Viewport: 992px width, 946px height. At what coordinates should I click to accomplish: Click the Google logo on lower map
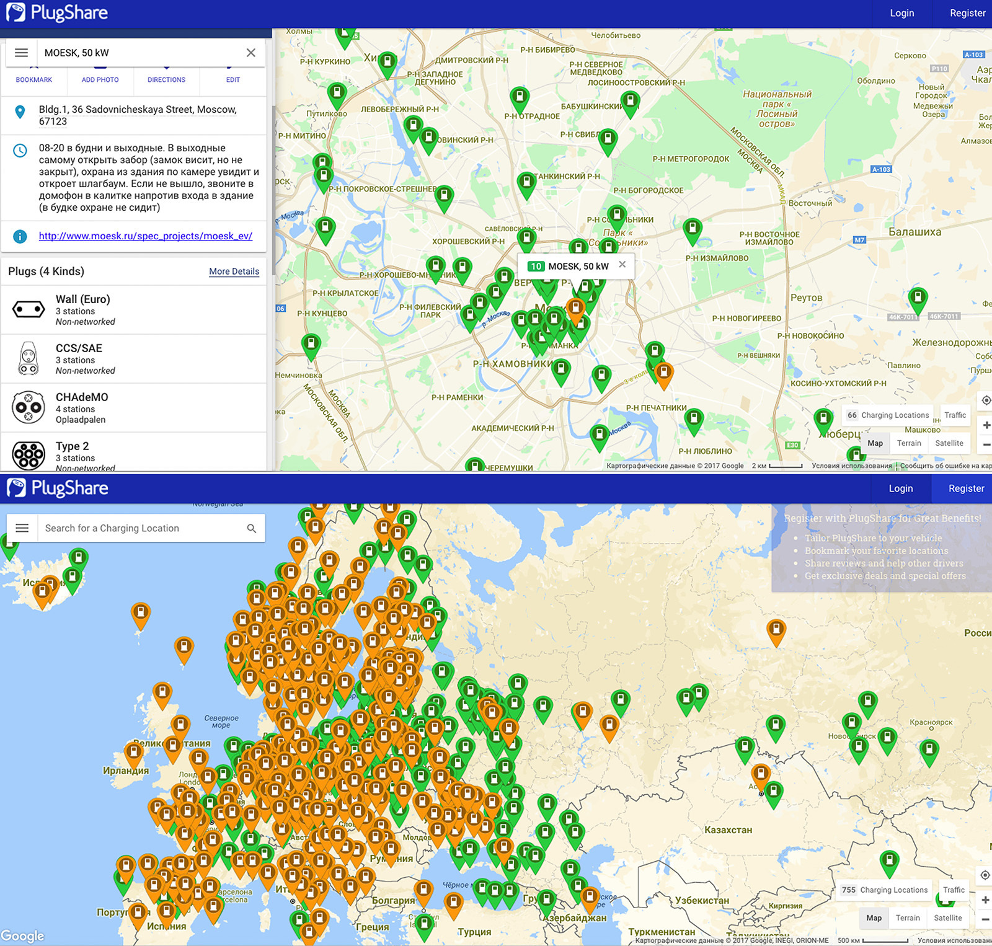click(22, 935)
